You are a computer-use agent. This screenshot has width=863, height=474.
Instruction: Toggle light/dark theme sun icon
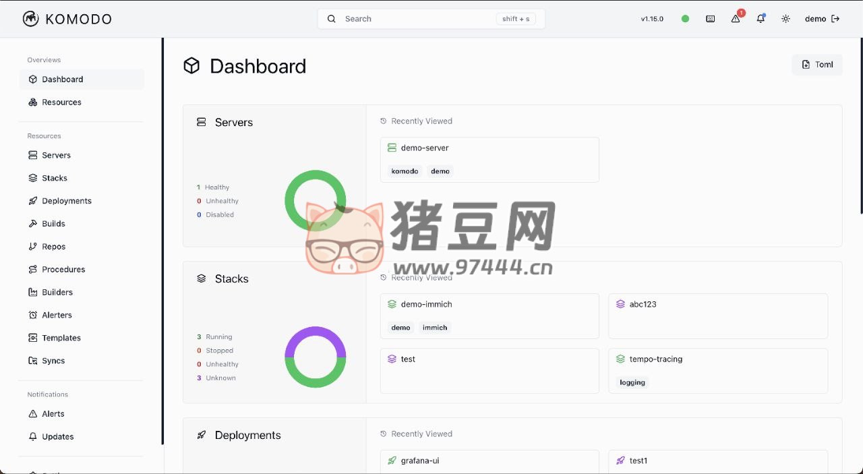785,19
